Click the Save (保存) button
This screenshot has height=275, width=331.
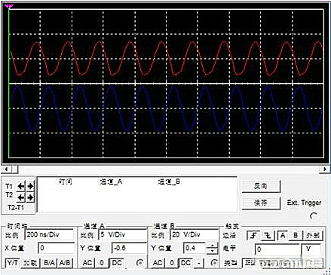tap(261, 203)
